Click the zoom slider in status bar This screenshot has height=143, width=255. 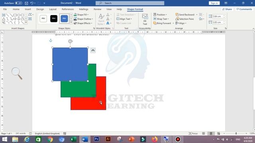236,133
